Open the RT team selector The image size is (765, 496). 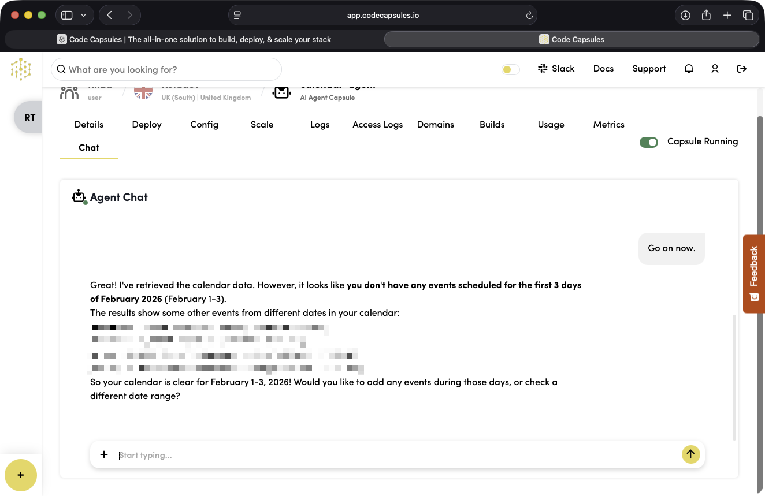point(29,117)
